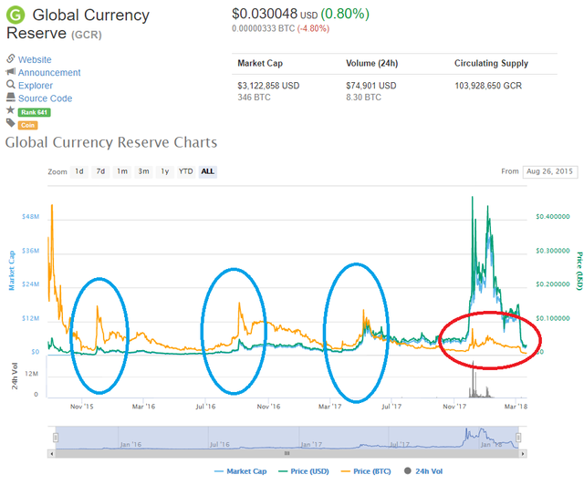The width and height of the screenshot is (584, 485).
Task: Toggle the Market Cap series in legend
Action: point(241,471)
